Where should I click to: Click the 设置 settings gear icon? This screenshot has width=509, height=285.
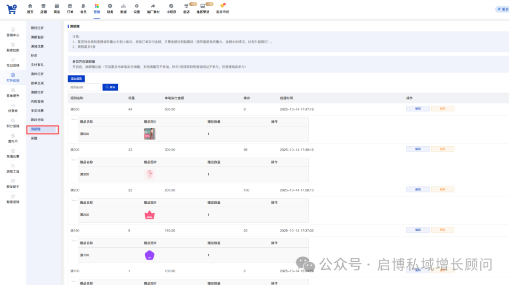point(137,6)
